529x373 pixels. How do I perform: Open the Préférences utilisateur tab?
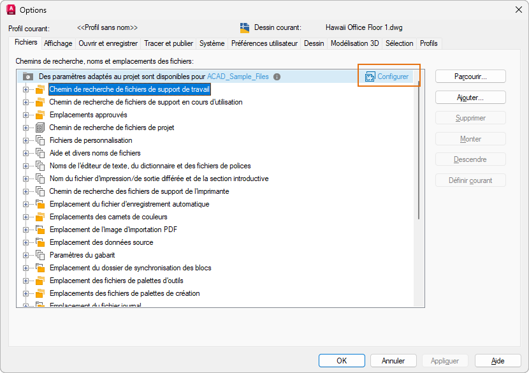coord(264,43)
